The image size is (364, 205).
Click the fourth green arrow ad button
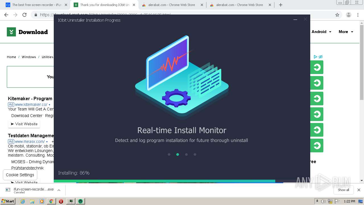(x=317, y=114)
